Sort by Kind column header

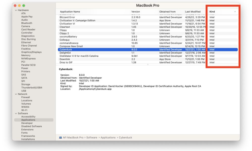pyautogui.click(x=212, y=12)
